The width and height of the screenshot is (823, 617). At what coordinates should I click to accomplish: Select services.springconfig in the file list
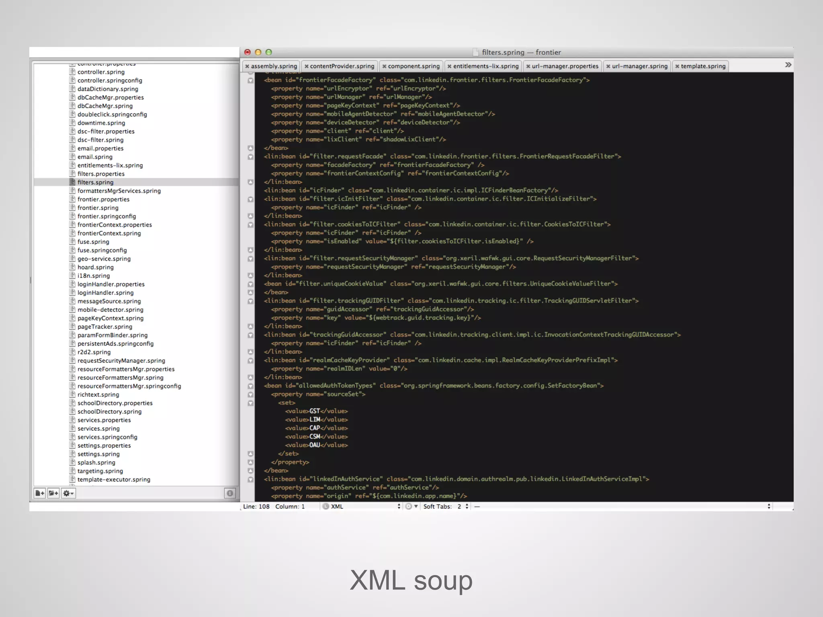(107, 437)
